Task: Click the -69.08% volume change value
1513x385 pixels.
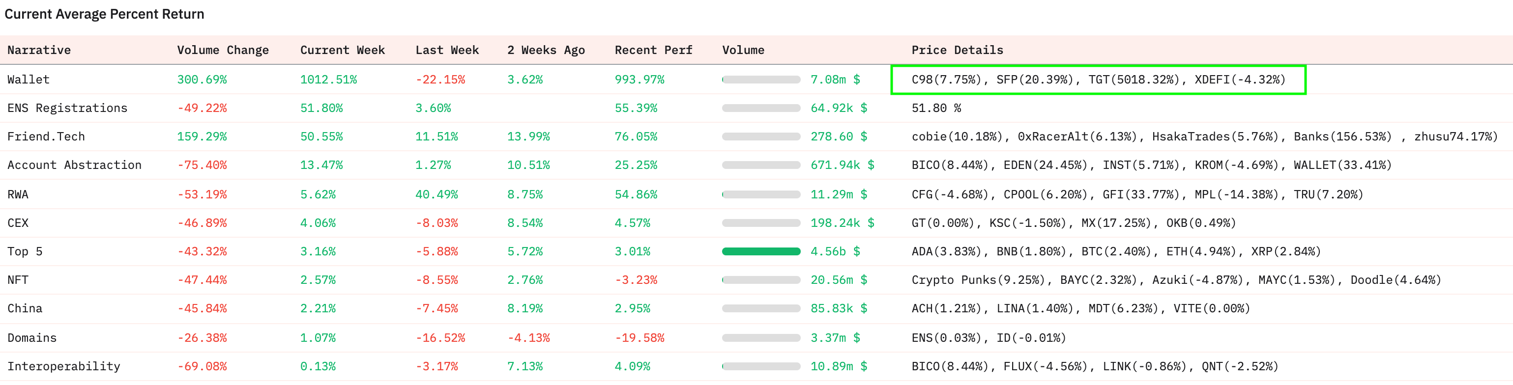Action: tap(202, 367)
